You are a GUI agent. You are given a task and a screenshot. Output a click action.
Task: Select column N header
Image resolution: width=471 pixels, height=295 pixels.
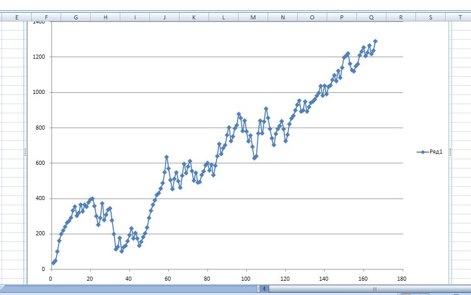click(283, 17)
